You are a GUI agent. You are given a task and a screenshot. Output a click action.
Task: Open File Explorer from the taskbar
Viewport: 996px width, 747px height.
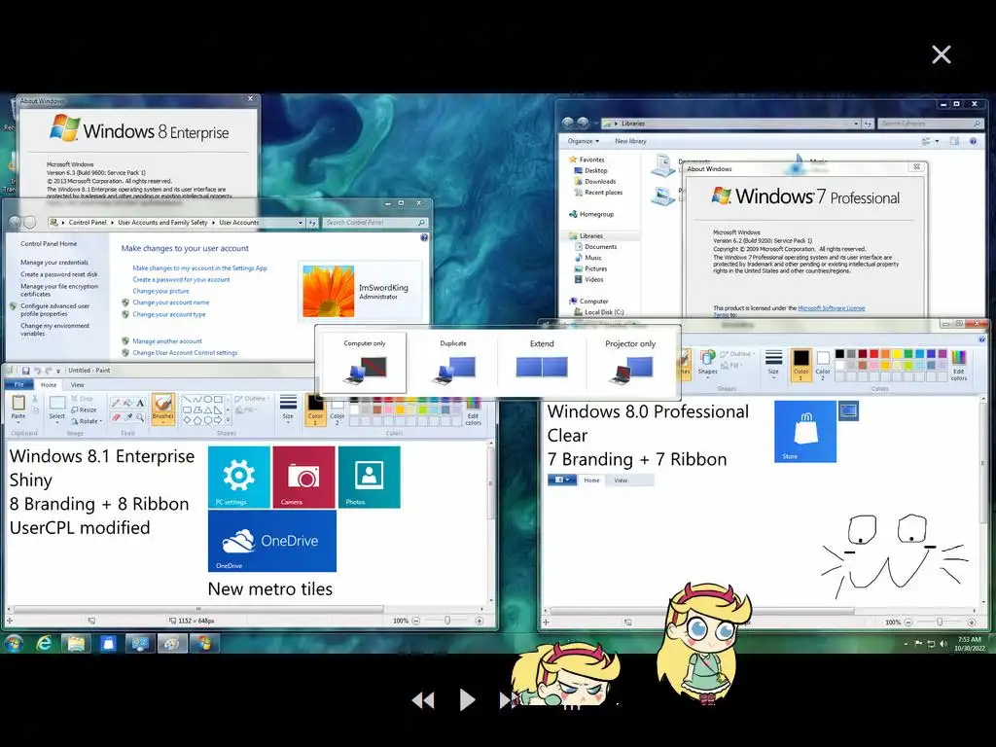coord(76,644)
